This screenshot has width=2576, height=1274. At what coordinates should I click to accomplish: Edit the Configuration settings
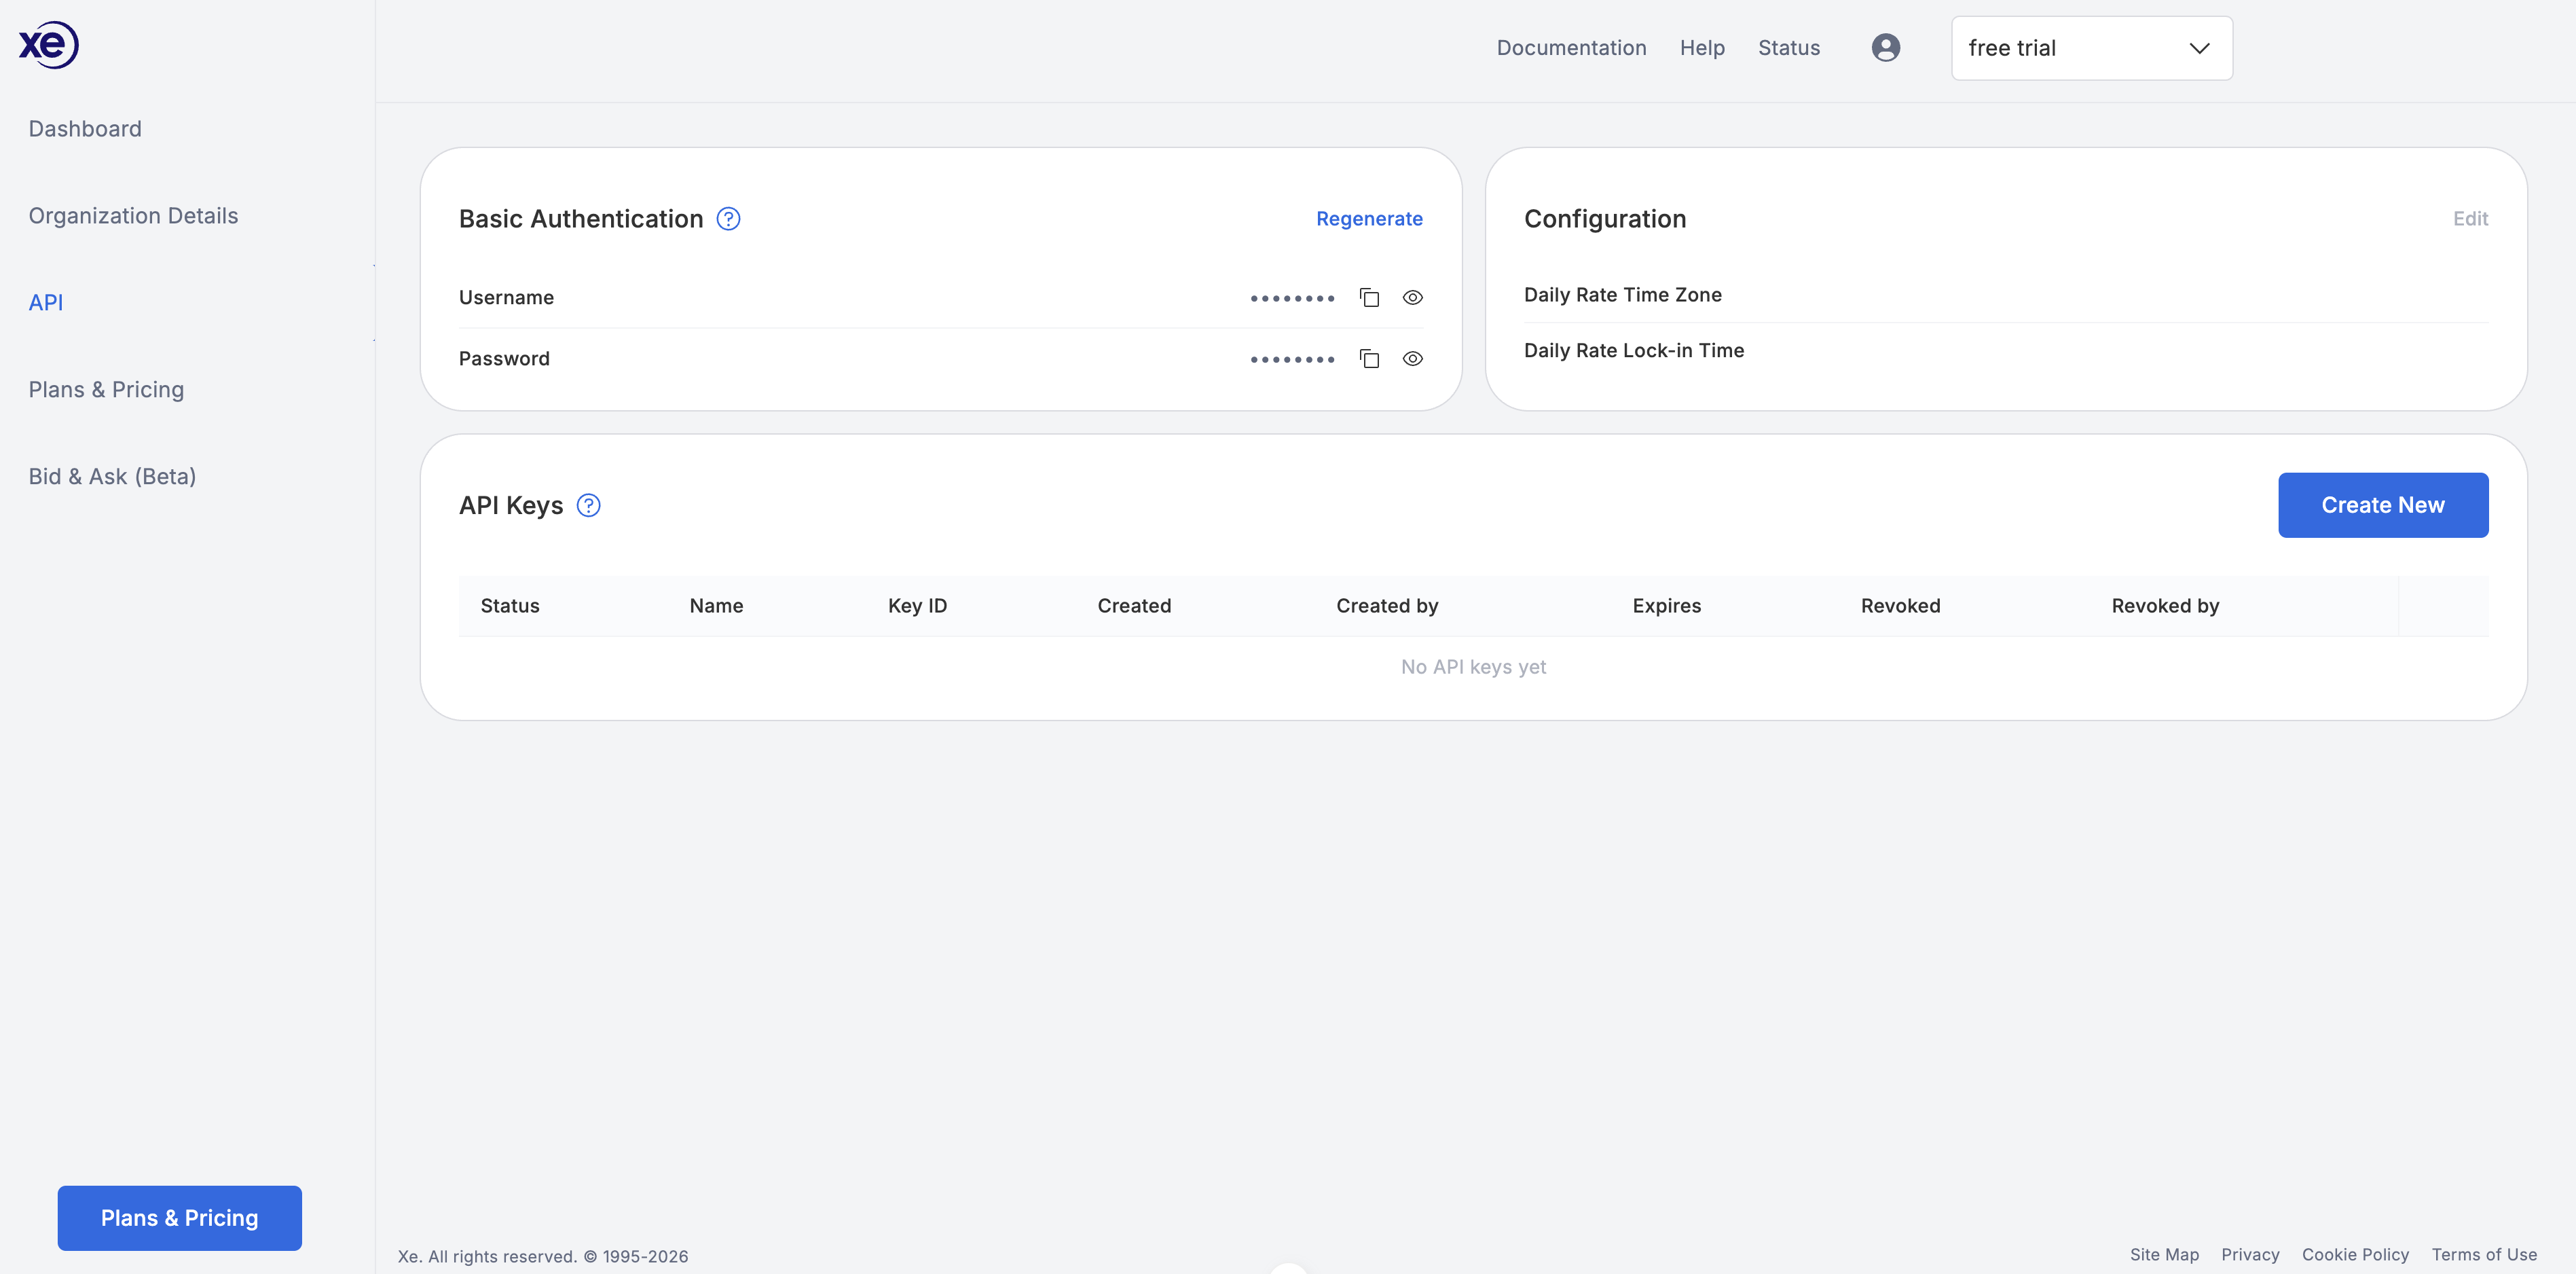point(2470,219)
